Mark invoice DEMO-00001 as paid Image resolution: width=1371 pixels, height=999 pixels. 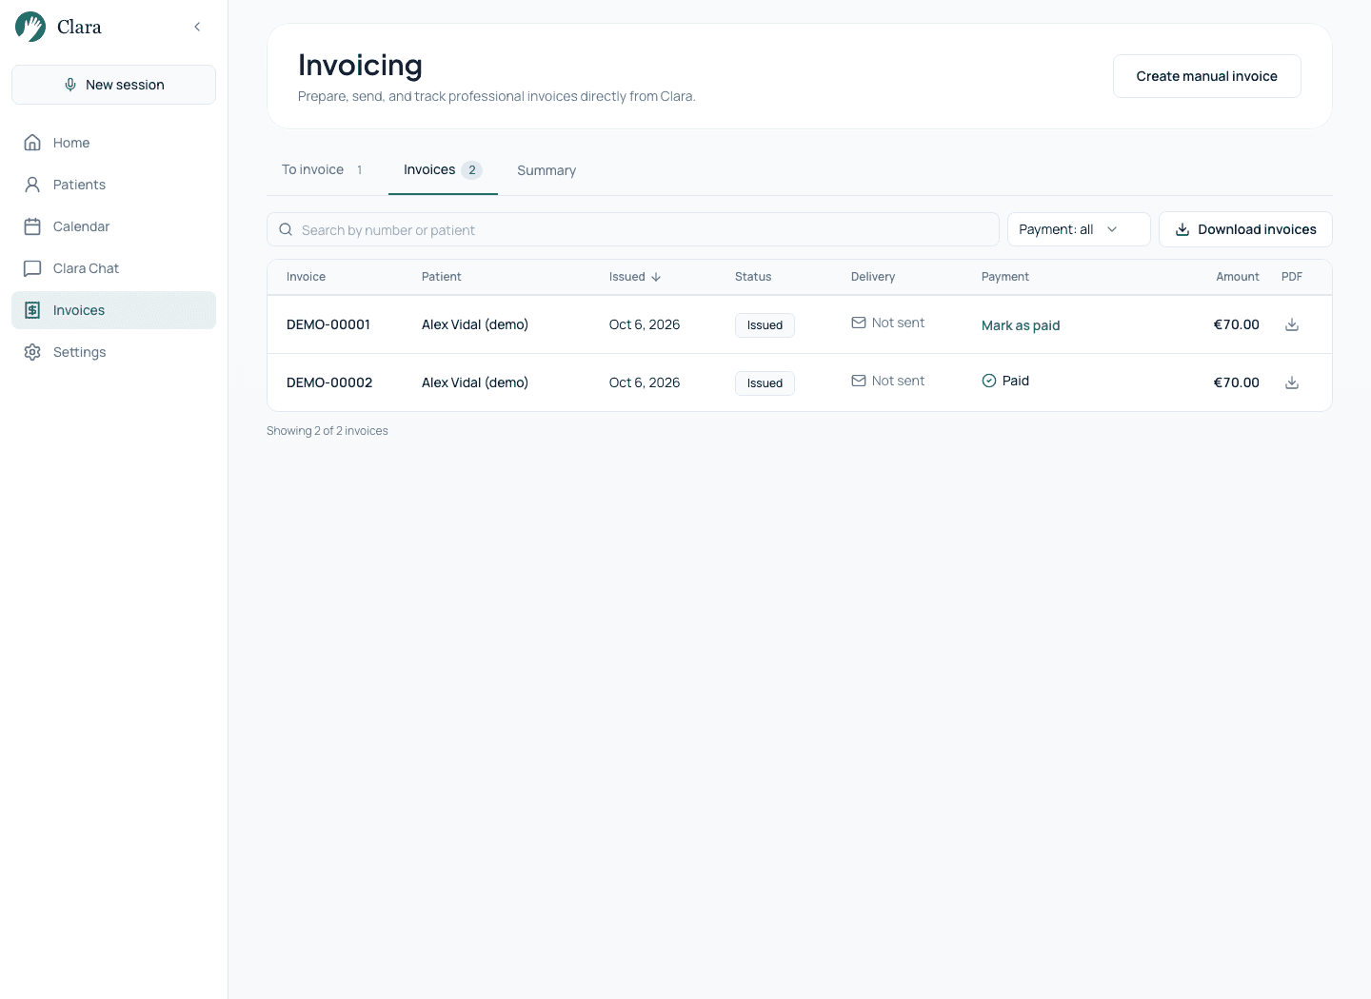coord(1021,325)
